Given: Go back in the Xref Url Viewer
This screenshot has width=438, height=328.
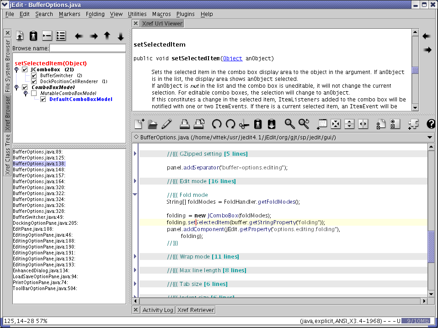Looking at the screenshot, I should pos(427,36).
